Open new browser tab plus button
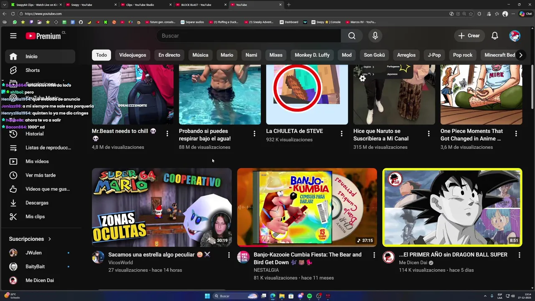 [x=288, y=5]
